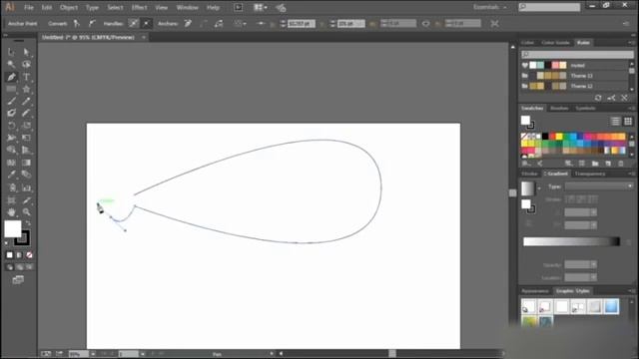Click remove selected anchor points icon
Screen dimensions: 639x359
(188, 24)
